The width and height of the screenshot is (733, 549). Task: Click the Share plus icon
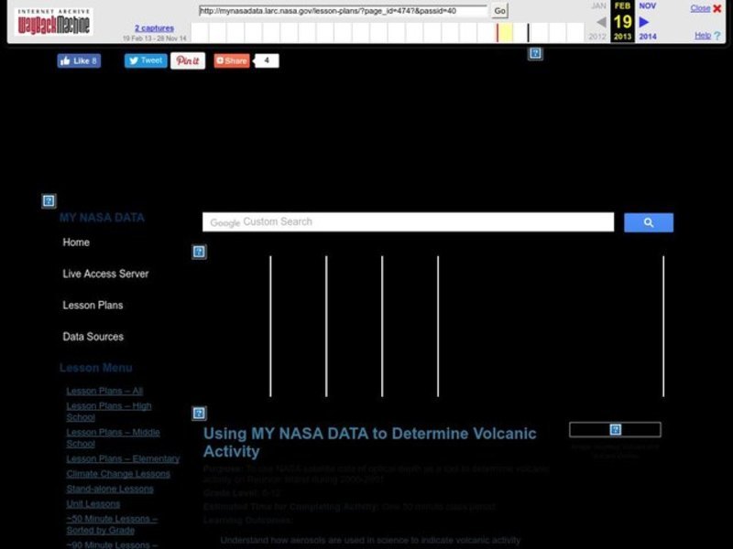(223, 61)
